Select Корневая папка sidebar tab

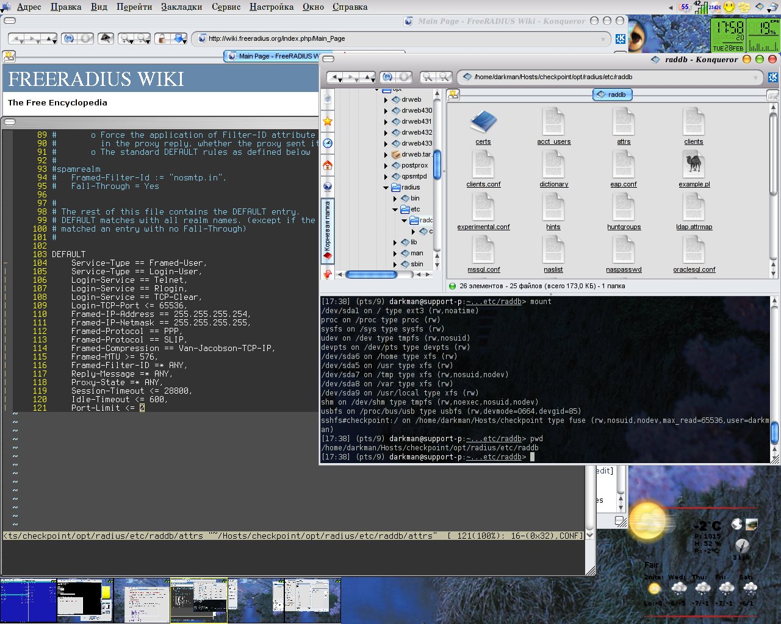click(328, 230)
